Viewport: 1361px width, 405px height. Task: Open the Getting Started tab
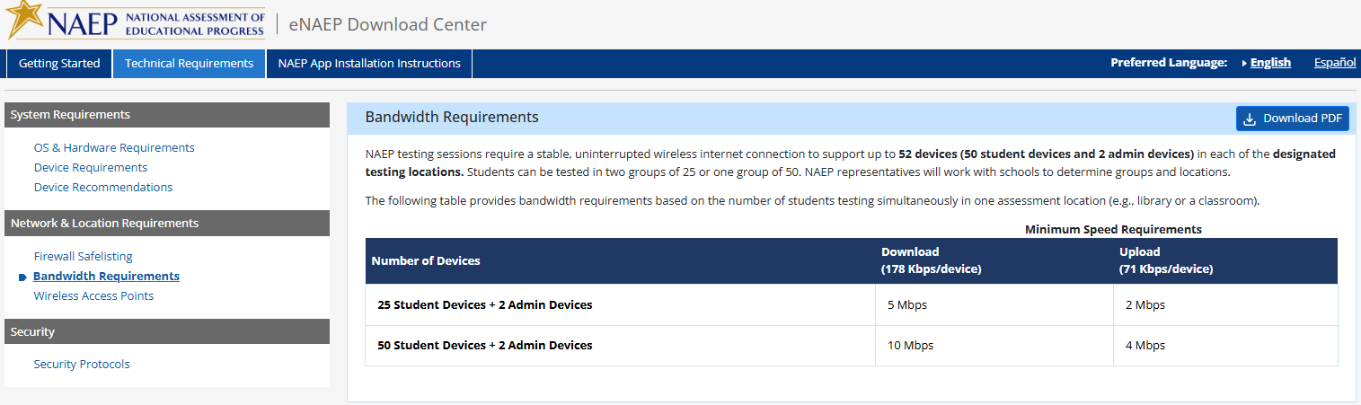click(x=59, y=64)
